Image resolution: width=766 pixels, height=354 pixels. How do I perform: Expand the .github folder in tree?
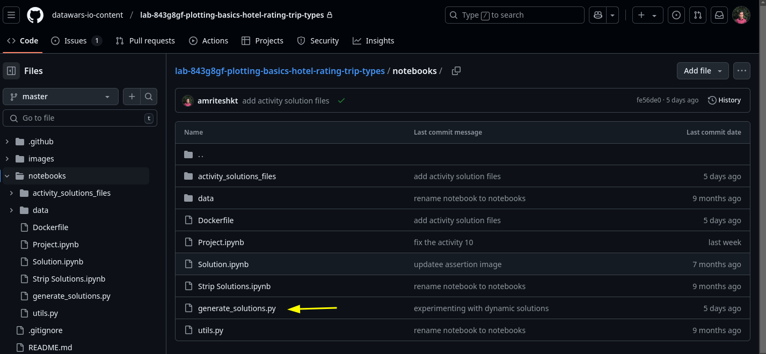(7, 142)
